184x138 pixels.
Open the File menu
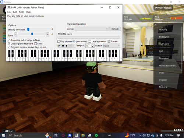pyautogui.click(x=9, y=12)
